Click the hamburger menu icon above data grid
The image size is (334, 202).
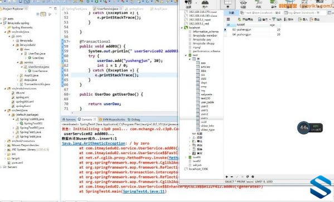point(228,19)
